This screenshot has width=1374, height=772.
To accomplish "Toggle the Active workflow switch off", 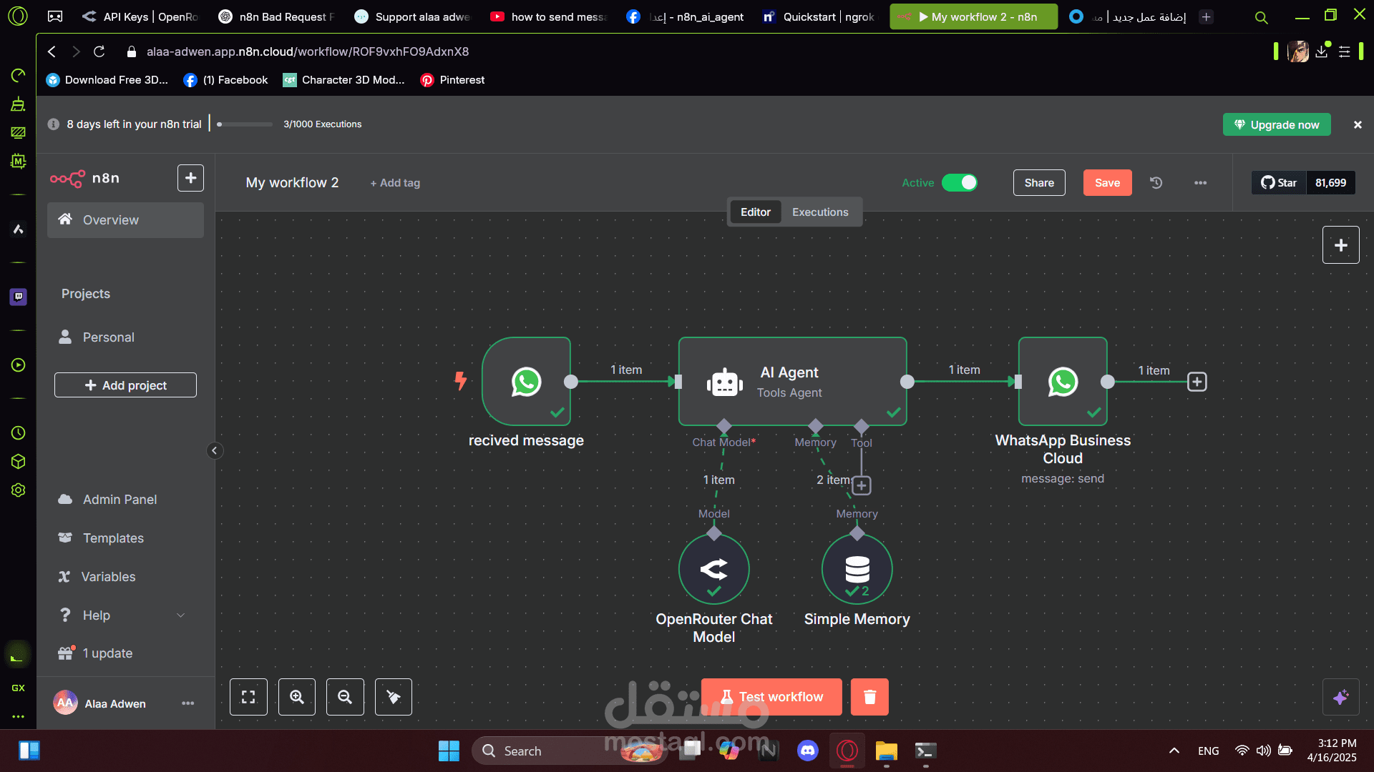I will 959,183.
